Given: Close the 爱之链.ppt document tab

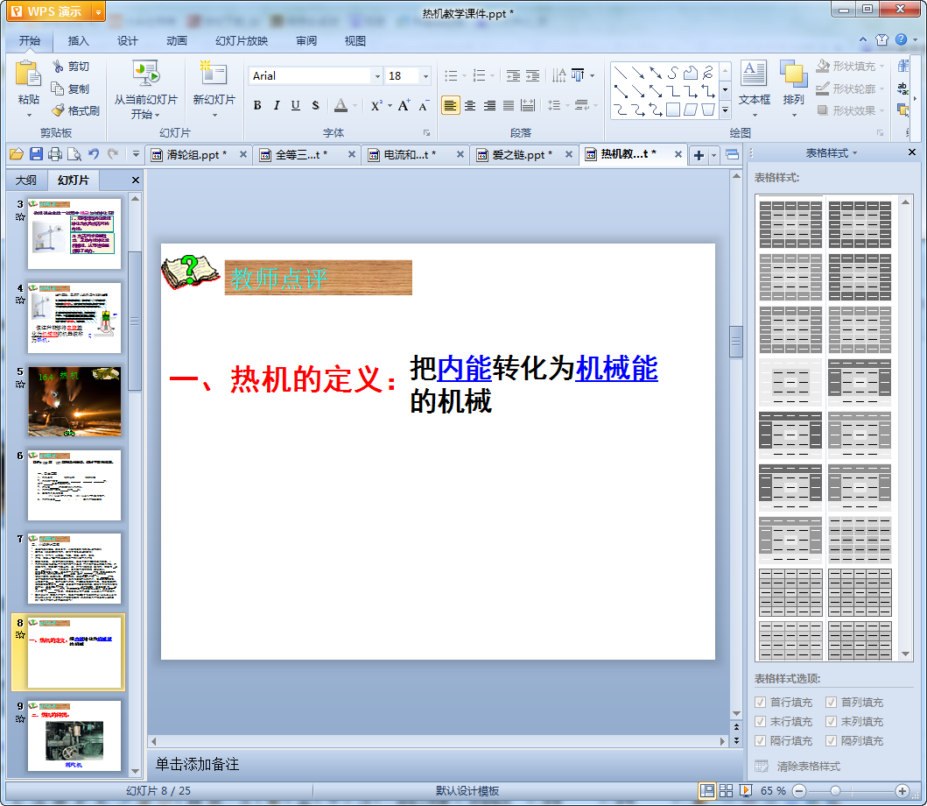Looking at the screenshot, I should (x=569, y=154).
